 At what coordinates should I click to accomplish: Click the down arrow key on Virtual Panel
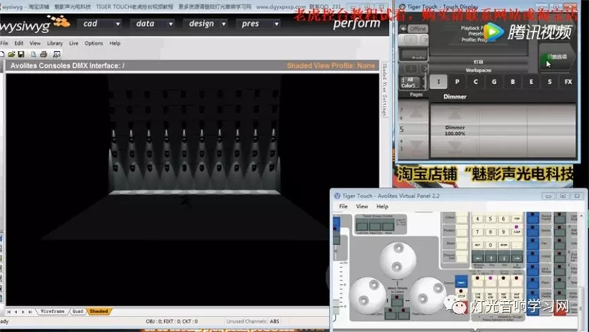pyautogui.click(x=504, y=258)
